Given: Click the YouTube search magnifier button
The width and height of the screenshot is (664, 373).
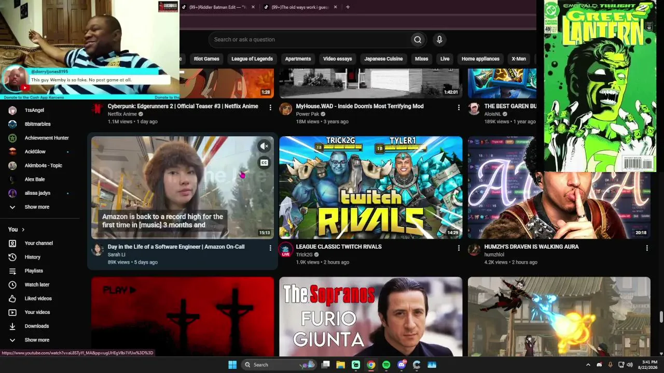Looking at the screenshot, I should pos(418,39).
